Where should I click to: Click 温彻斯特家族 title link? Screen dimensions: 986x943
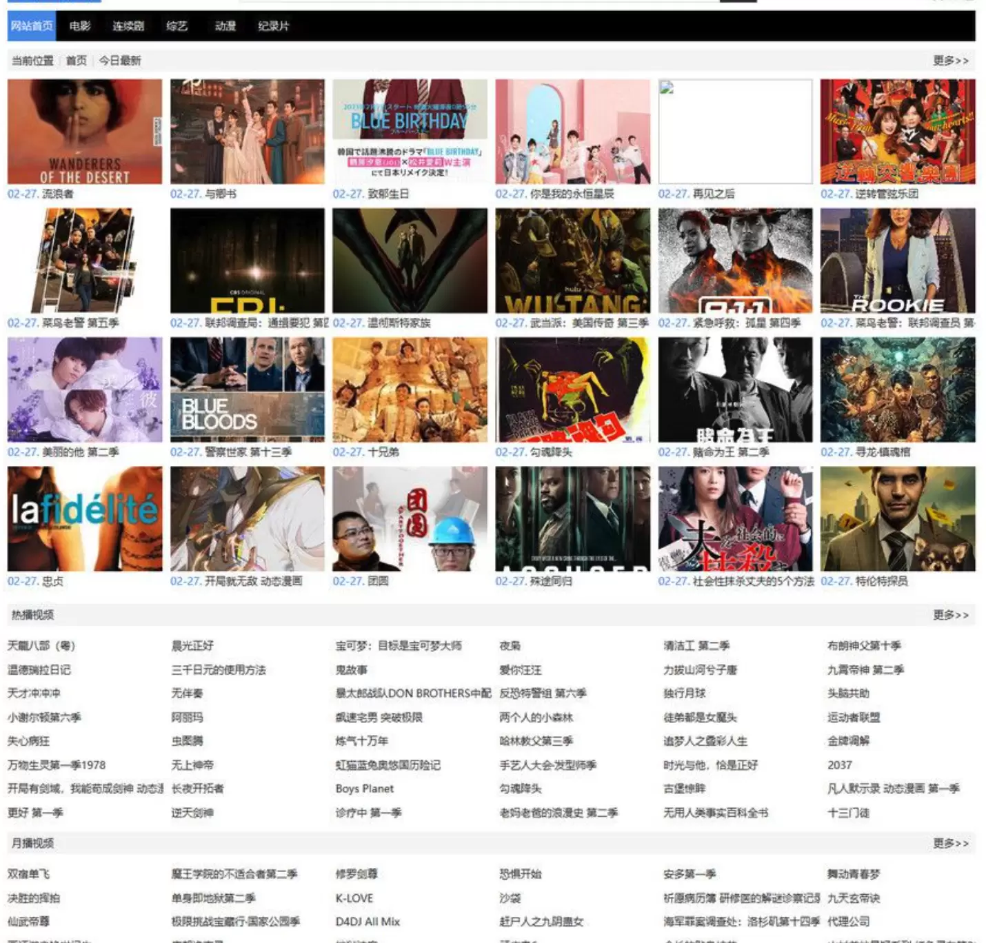tap(399, 323)
